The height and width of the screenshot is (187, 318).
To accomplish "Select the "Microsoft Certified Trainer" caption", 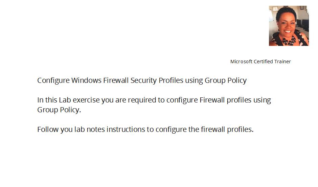I will point(260,62).
